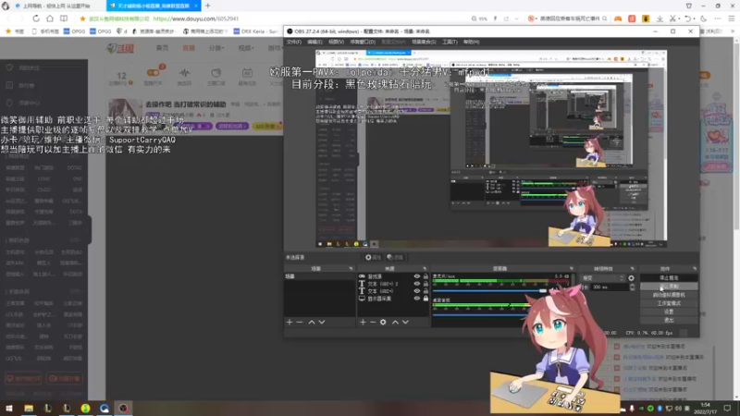Open transition settings gear icon
The height and width of the screenshot is (416, 740).
click(x=632, y=278)
